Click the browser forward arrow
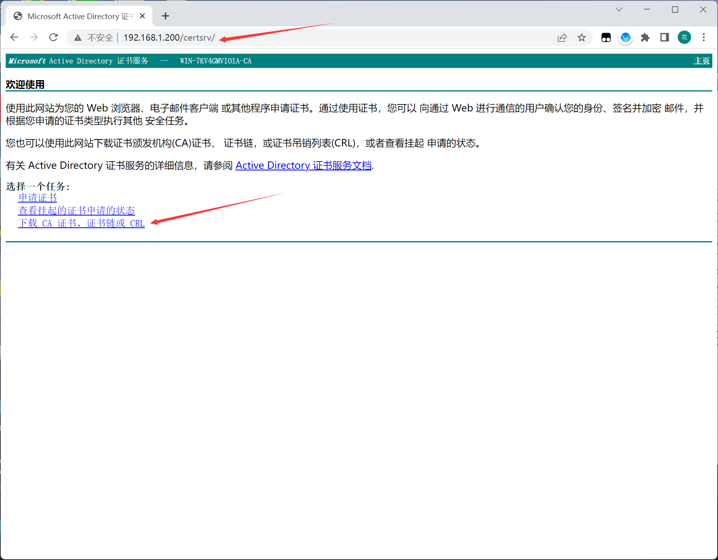This screenshot has width=718, height=560. click(x=34, y=37)
